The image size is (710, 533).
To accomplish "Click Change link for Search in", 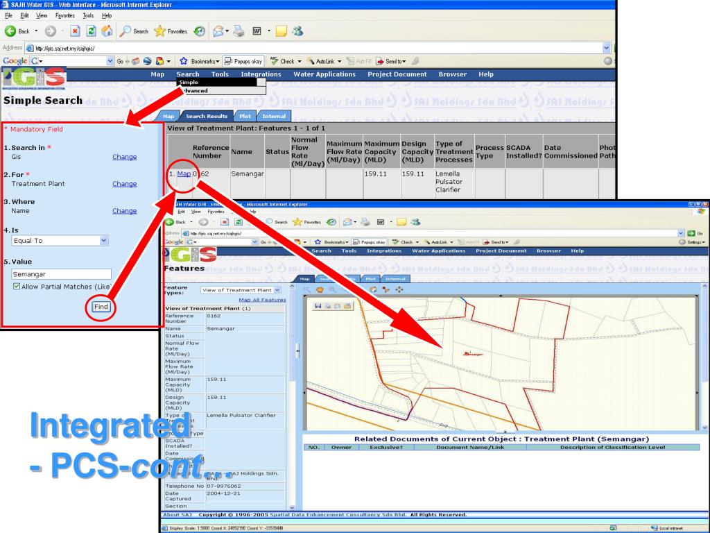I will (x=125, y=157).
